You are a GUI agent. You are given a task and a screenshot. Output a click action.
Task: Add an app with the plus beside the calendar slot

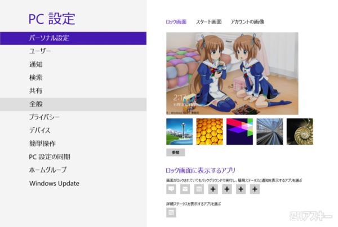point(213,189)
